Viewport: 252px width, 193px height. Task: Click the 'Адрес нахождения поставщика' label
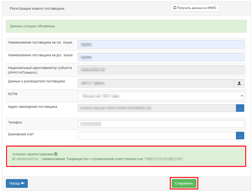32,107
